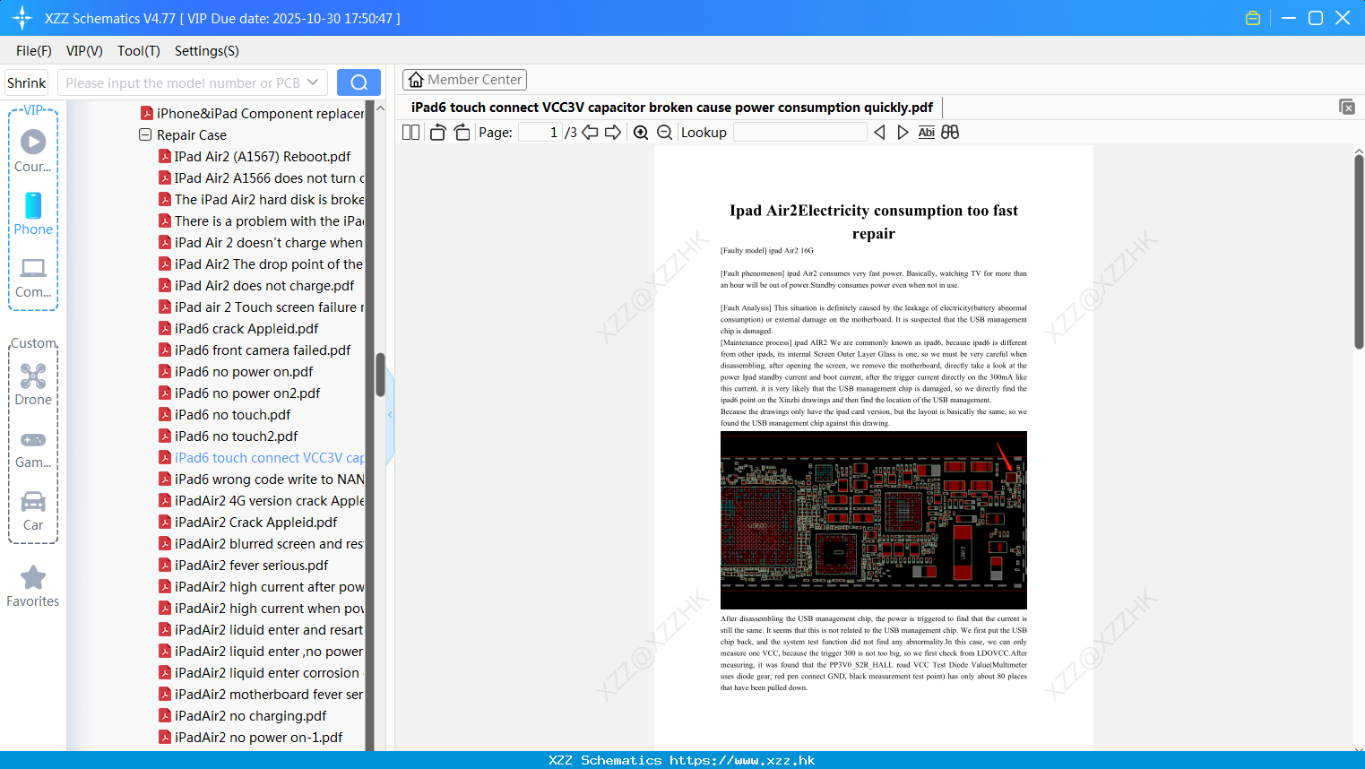Click the Lookup text field
1365x769 pixels.
pyautogui.click(x=799, y=133)
